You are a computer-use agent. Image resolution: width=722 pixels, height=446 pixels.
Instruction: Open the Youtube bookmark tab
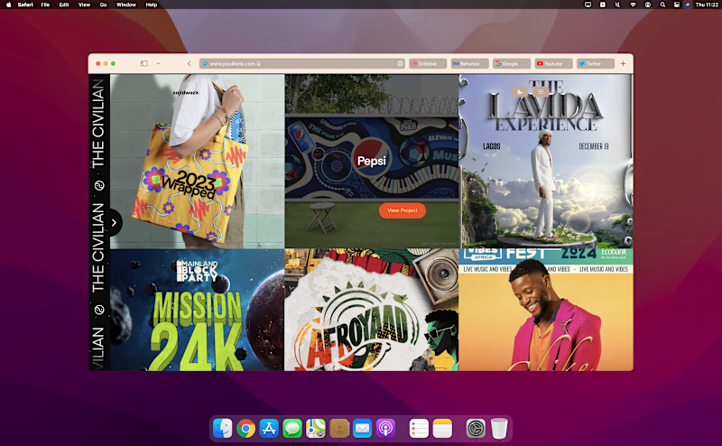[553, 63]
